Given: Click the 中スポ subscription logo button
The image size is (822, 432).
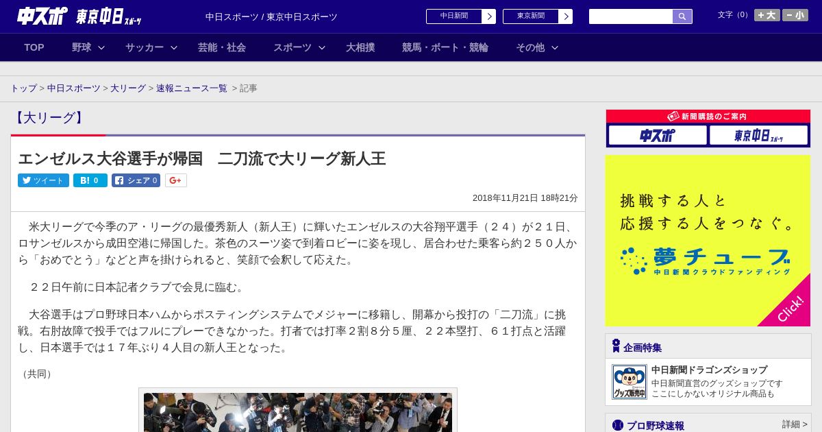Looking at the screenshot, I should point(658,135).
